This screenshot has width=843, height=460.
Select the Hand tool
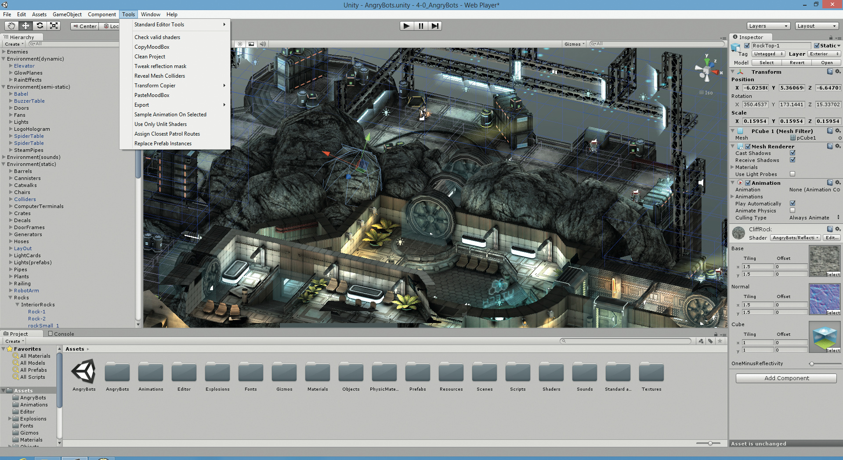pos(11,26)
